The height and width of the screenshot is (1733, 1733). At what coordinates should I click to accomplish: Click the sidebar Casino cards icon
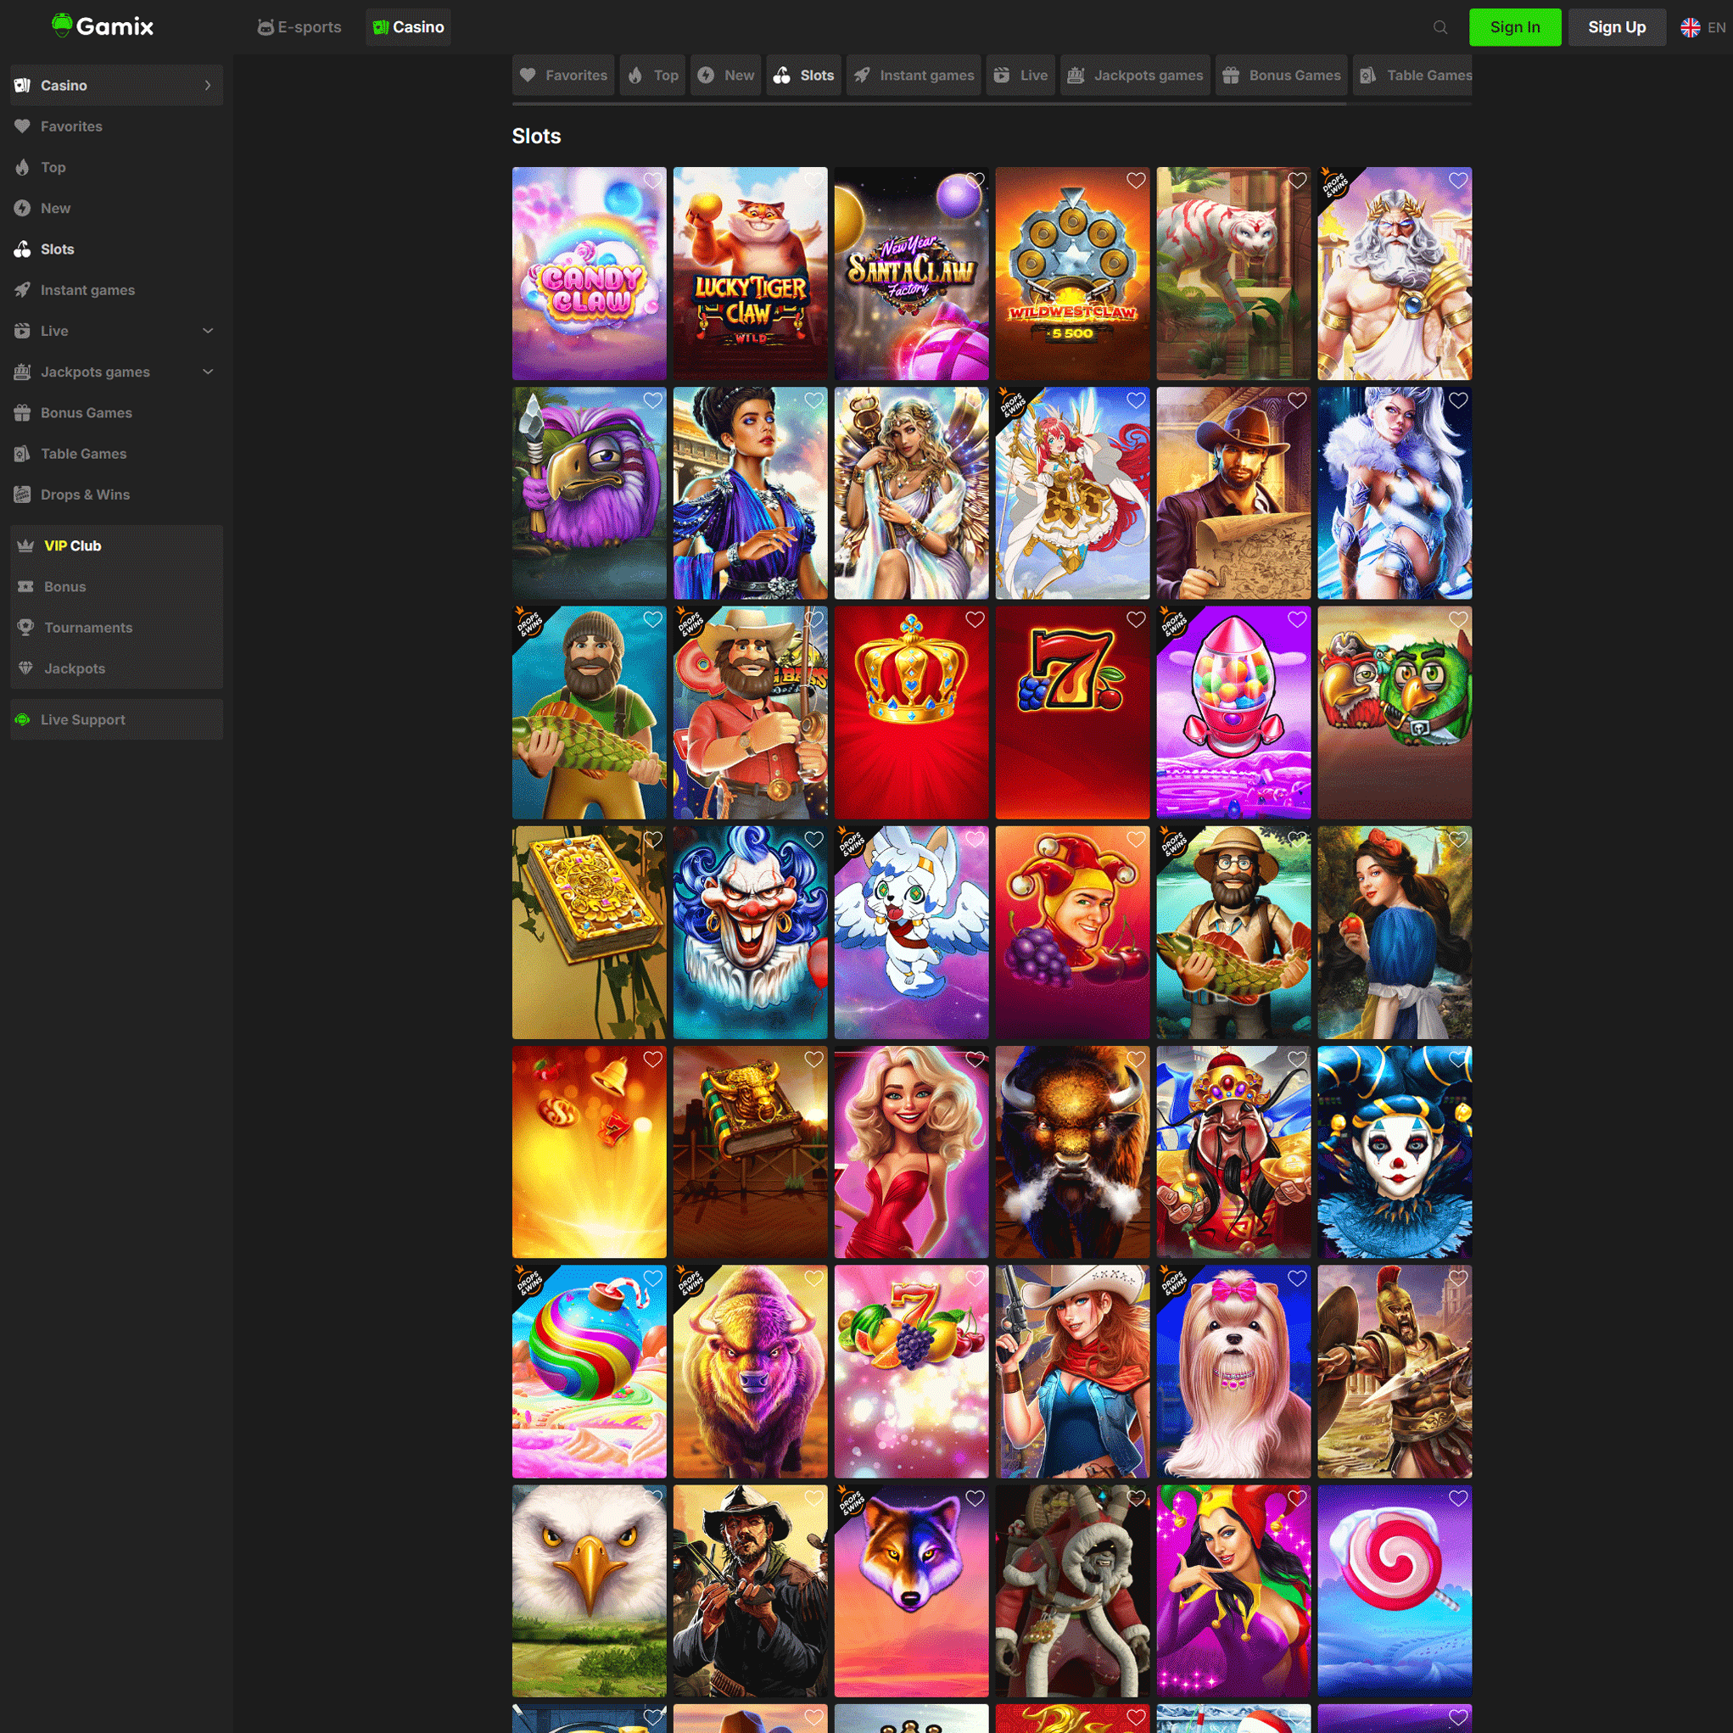[22, 85]
